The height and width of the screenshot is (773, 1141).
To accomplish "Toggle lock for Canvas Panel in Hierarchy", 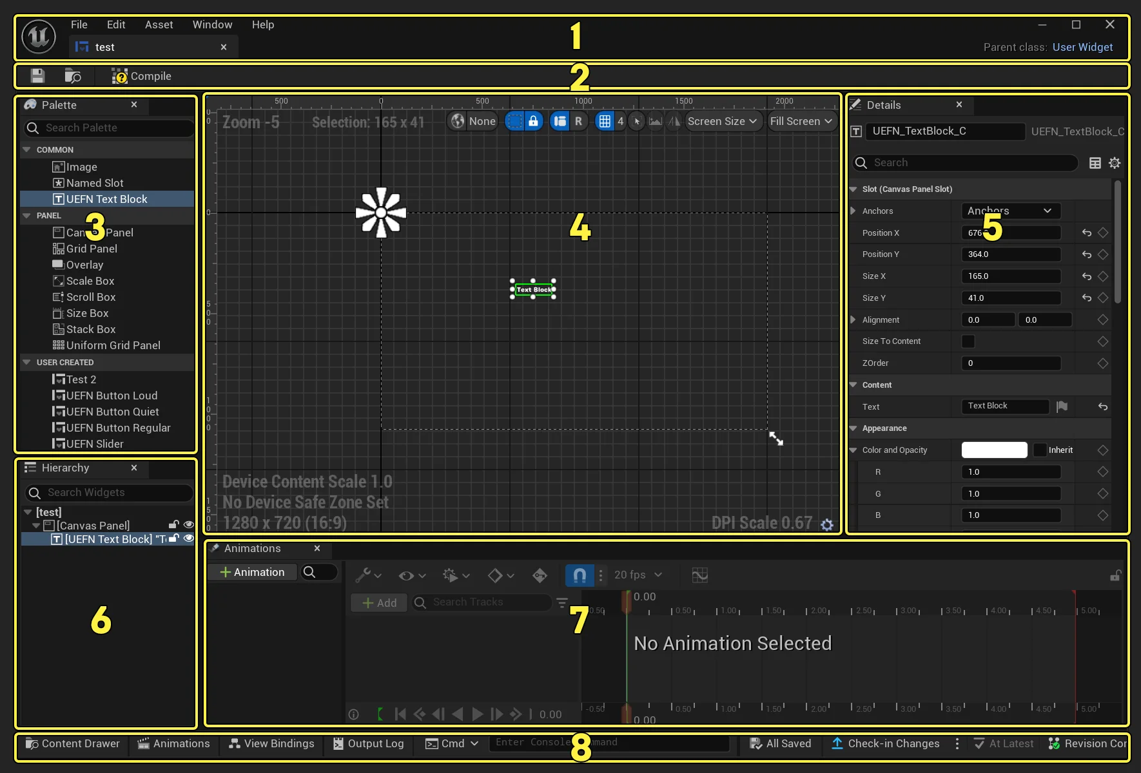I will click(x=173, y=525).
